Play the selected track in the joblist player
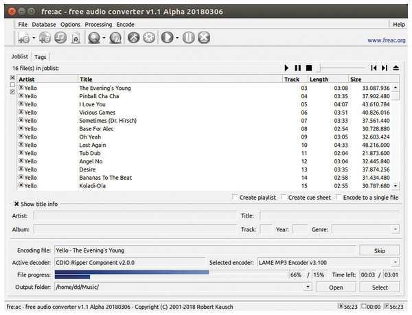Screen dimensions: 412x315 (286, 68)
